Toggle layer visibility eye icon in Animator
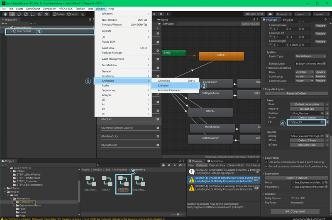 click(159, 24)
